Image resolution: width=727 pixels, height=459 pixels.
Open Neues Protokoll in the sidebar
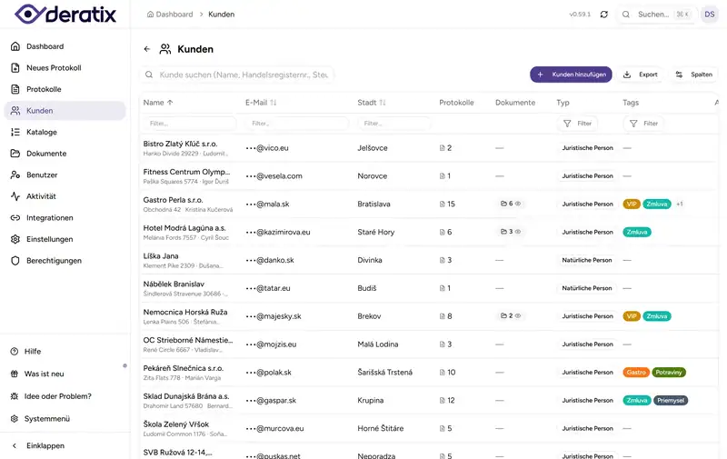(x=65, y=67)
